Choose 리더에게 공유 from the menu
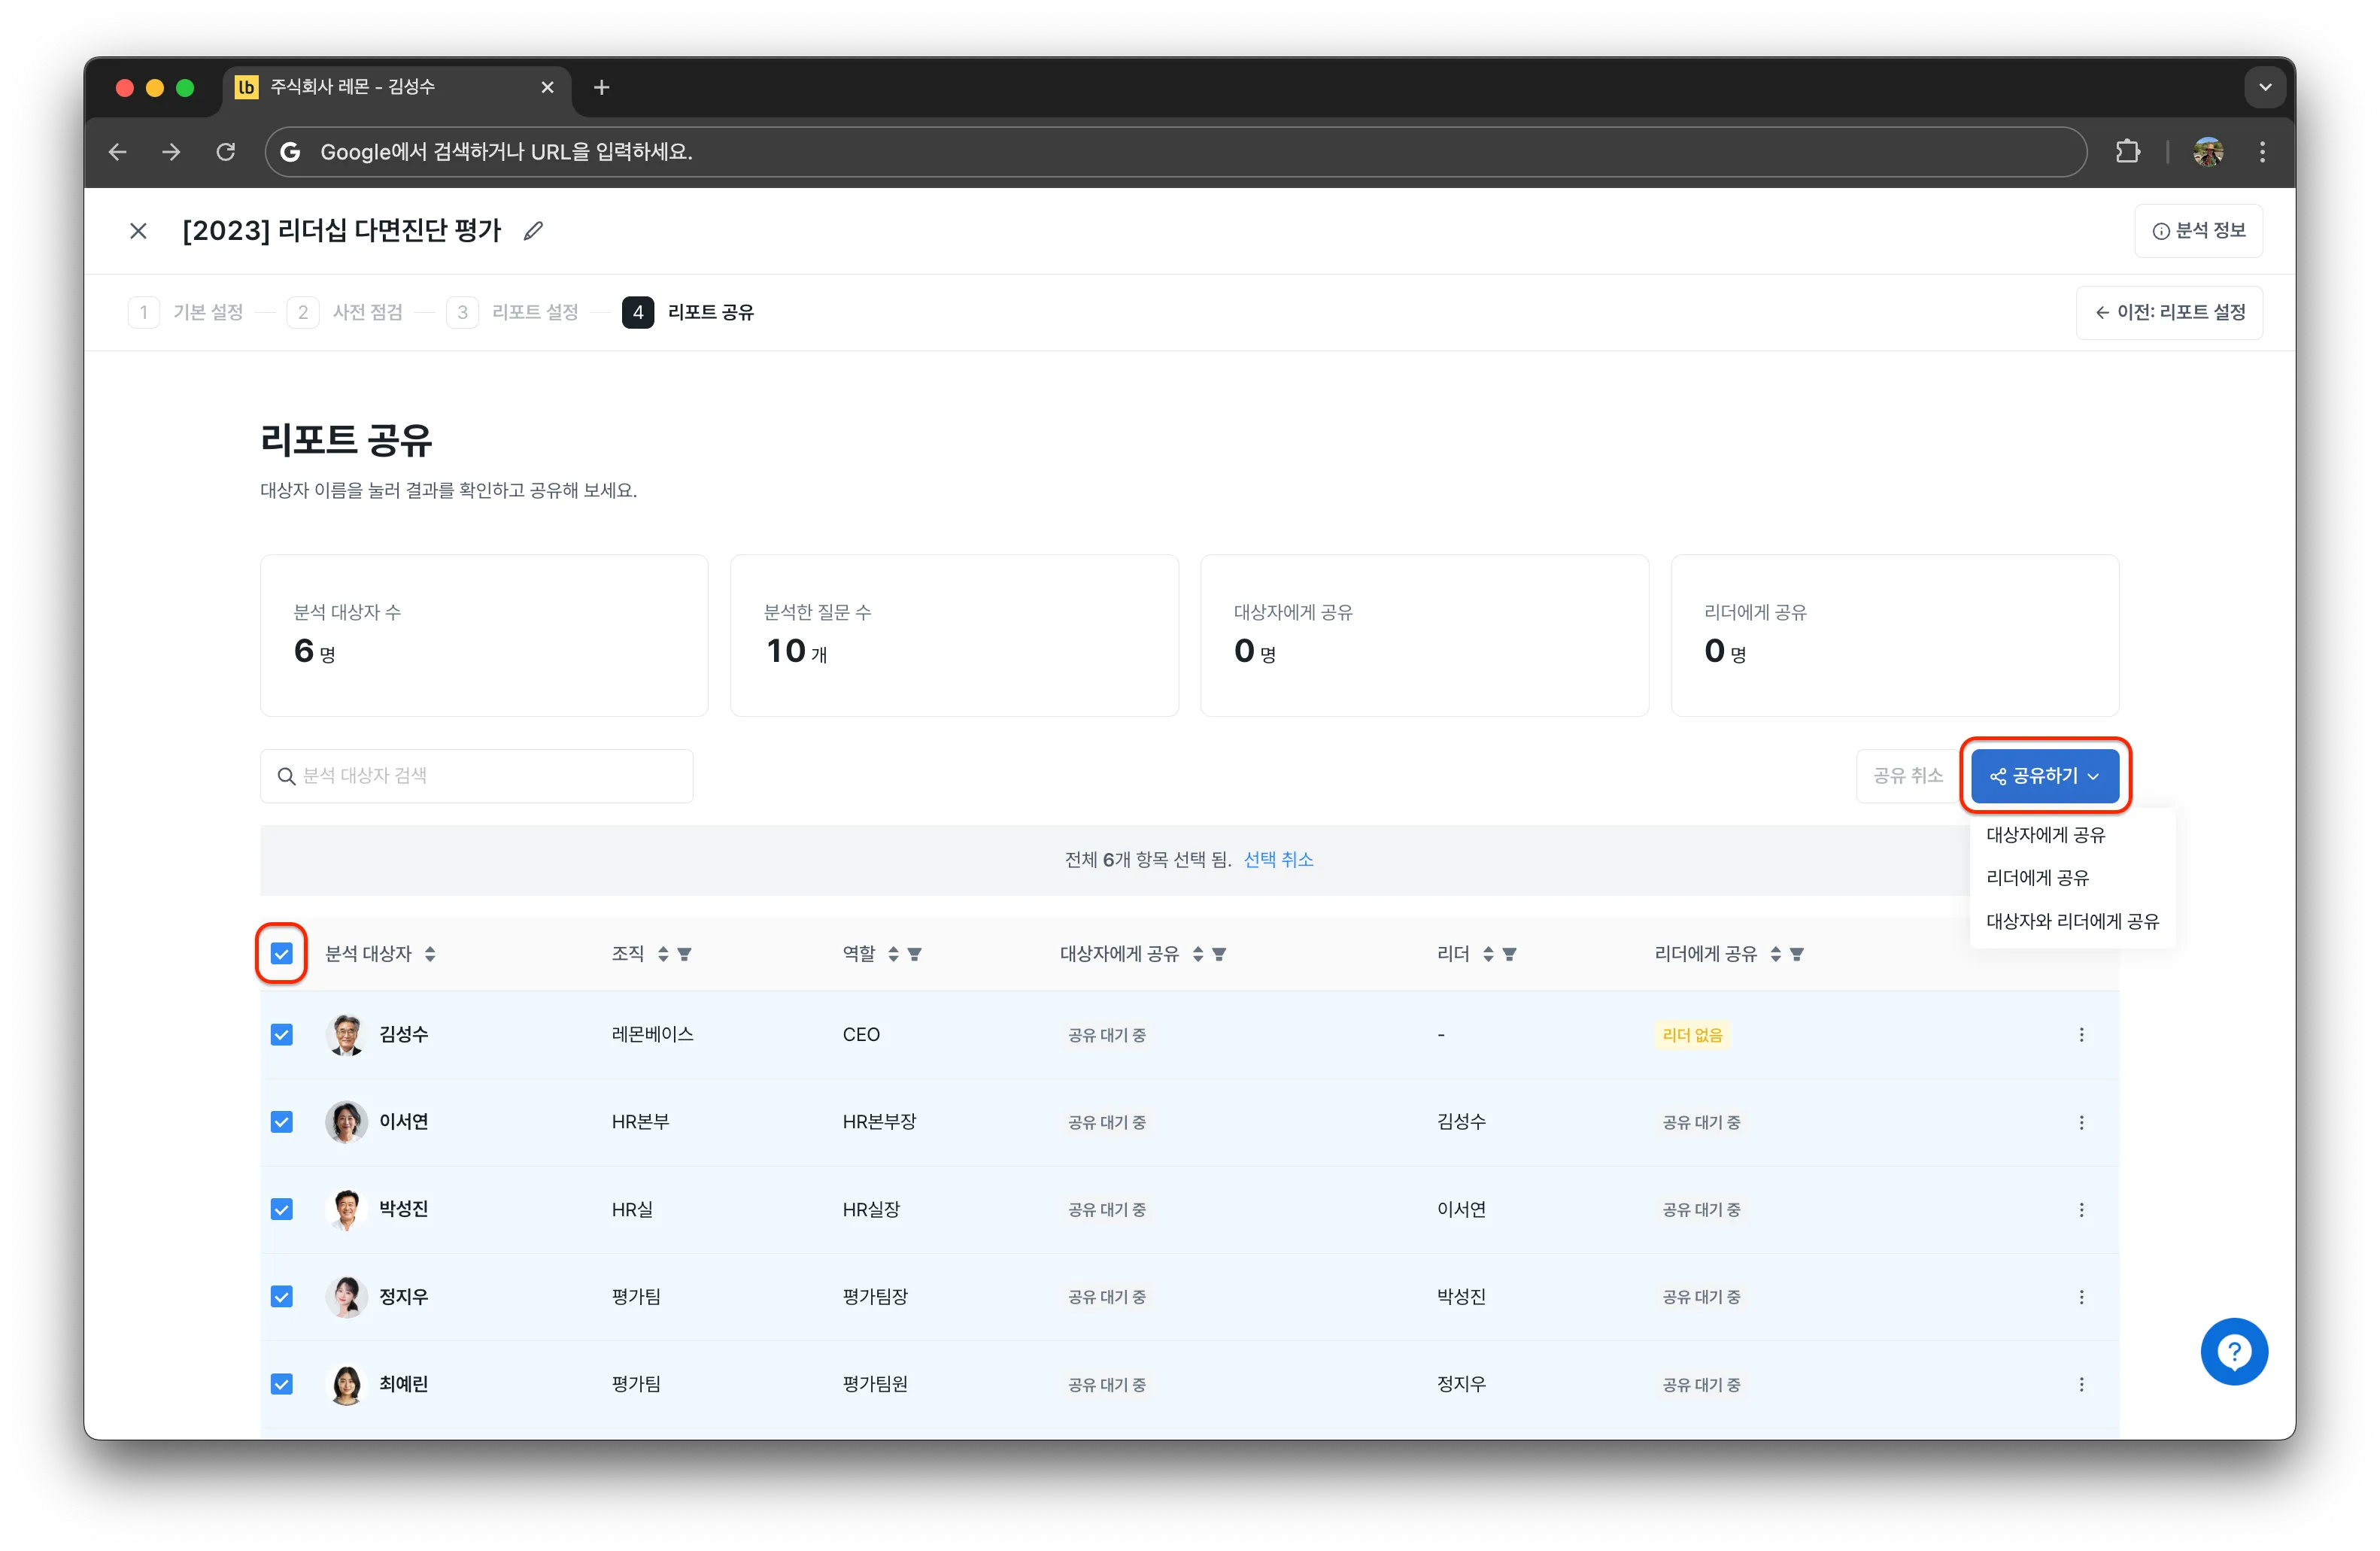 2037,877
